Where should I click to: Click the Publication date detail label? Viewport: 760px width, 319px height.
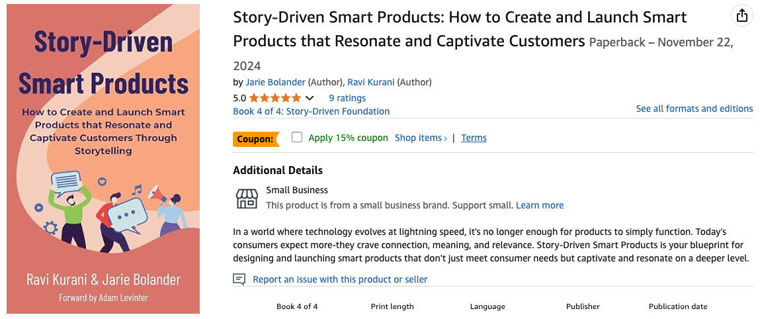point(677,306)
